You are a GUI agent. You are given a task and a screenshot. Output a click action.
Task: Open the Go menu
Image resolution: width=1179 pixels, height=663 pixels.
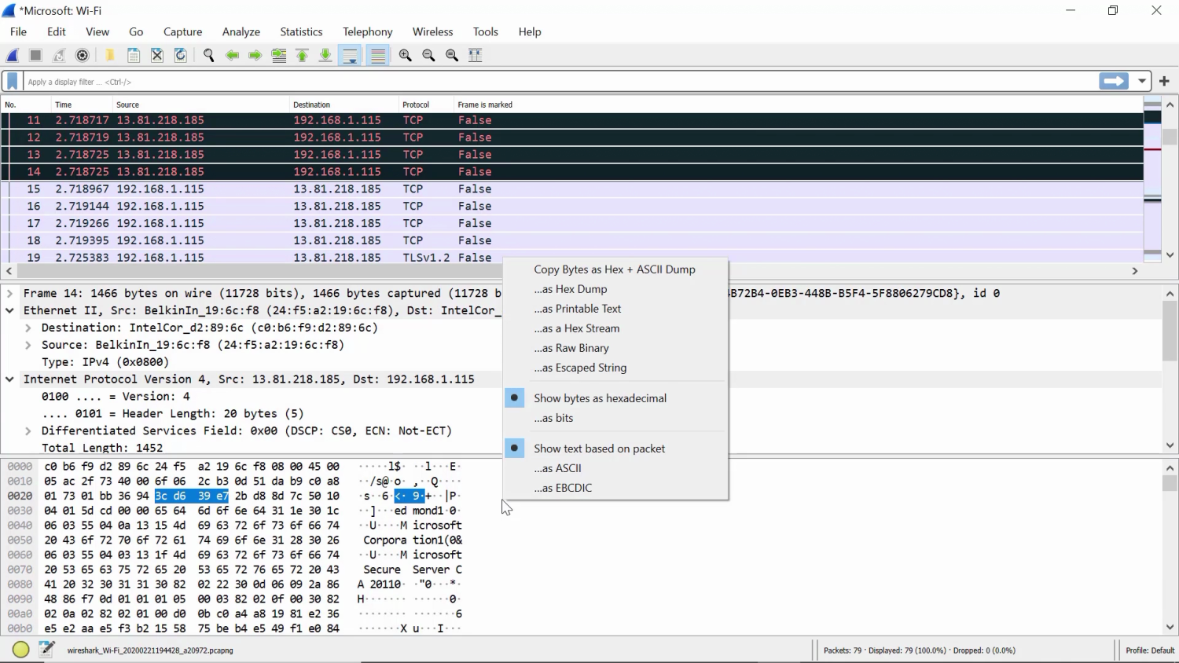tap(136, 31)
